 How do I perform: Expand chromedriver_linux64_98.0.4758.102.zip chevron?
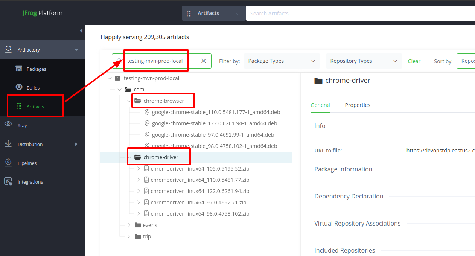pyautogui.click(x=139, y=214)
